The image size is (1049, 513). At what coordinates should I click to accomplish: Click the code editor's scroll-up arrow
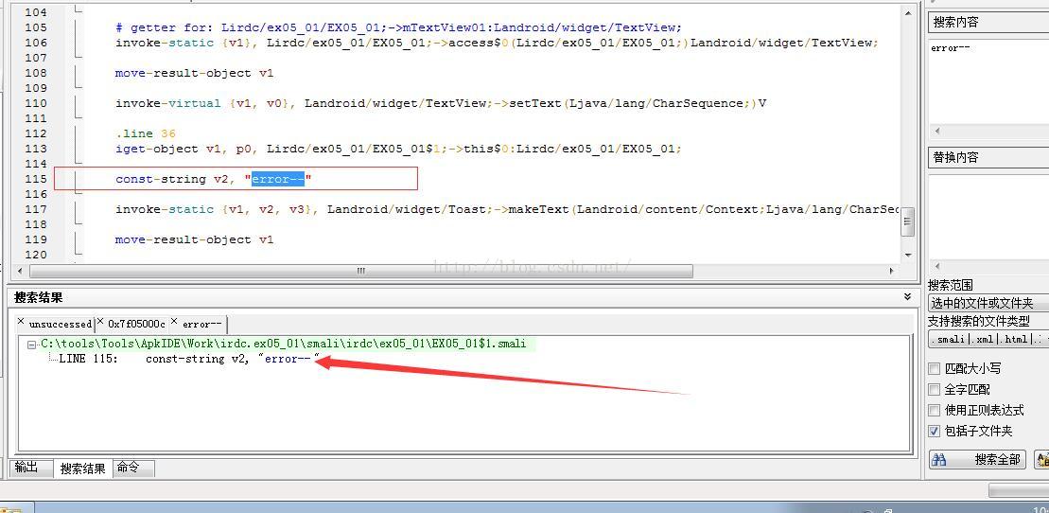click(x=908, y=12)
